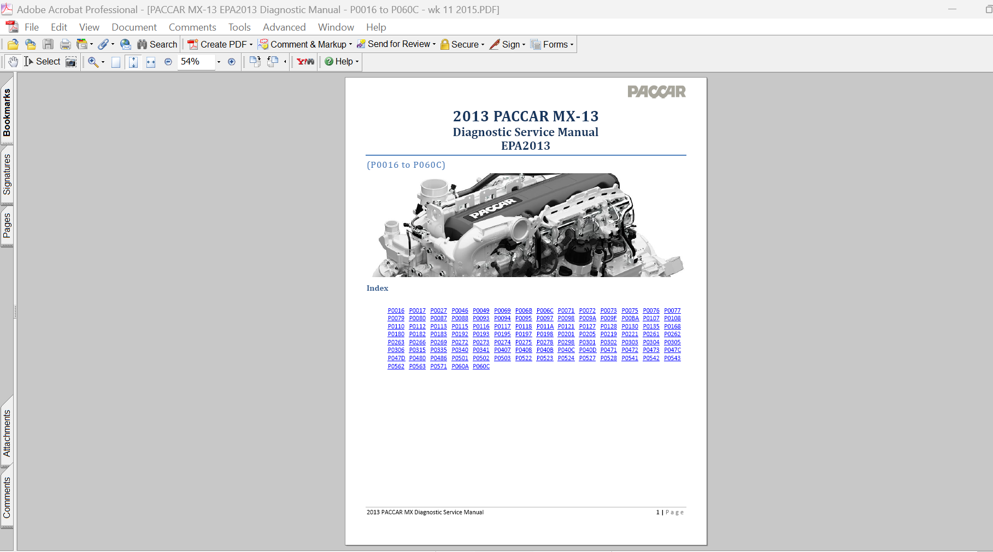
Task: Open the File menu
Action: tap(32, 27)
